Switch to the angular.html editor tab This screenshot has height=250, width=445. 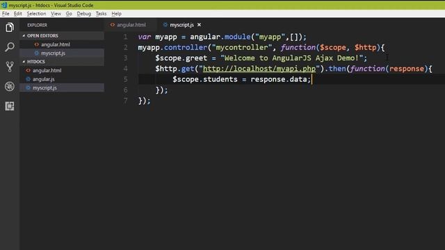pos(131,25)
